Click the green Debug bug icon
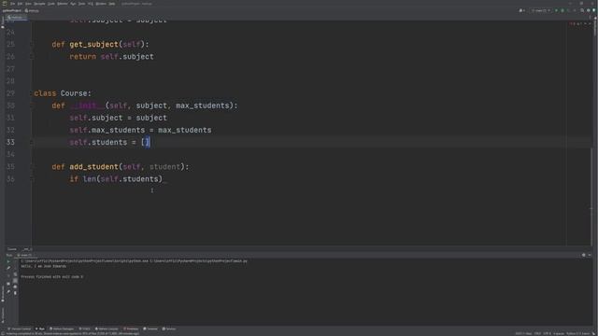Viewport: 598px width, 336px height. tap(562, 10)
